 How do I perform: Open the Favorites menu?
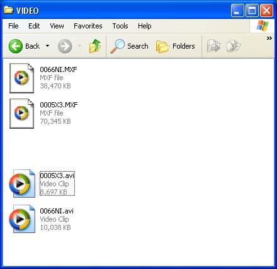pyautogui.click(x=88, y=26)
